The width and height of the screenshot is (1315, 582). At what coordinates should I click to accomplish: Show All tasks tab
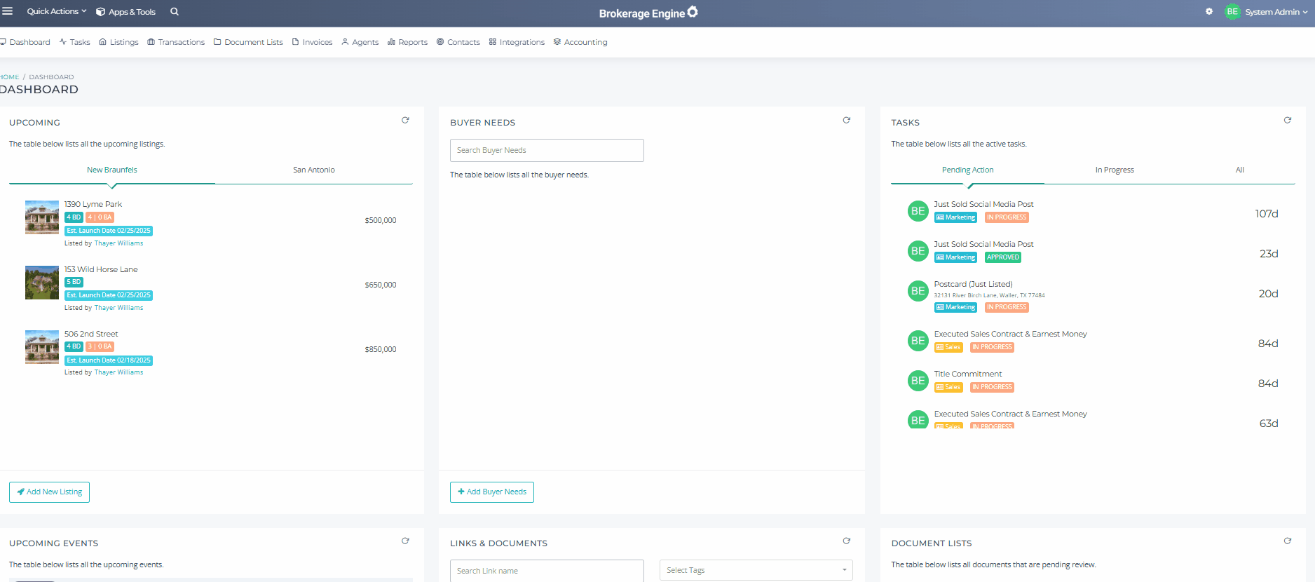coord(1239,170)
